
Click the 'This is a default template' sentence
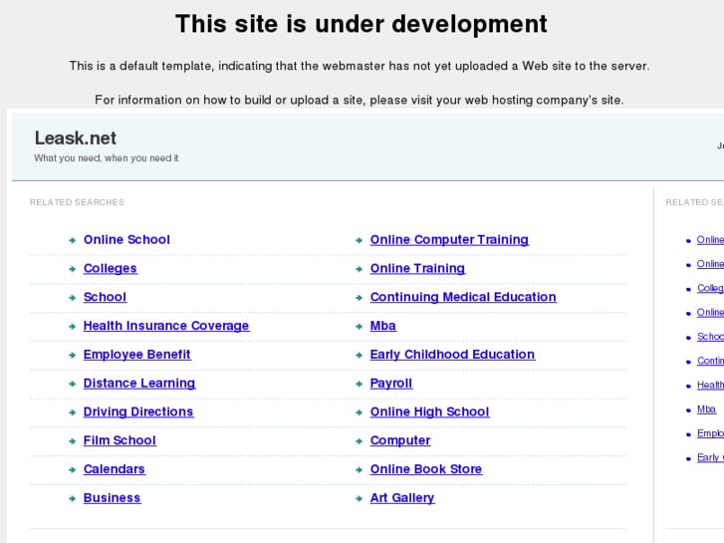coord(360,66)
